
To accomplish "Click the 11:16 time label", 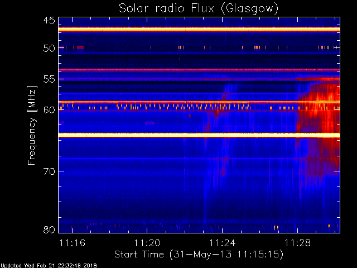I will coord(72,243).
